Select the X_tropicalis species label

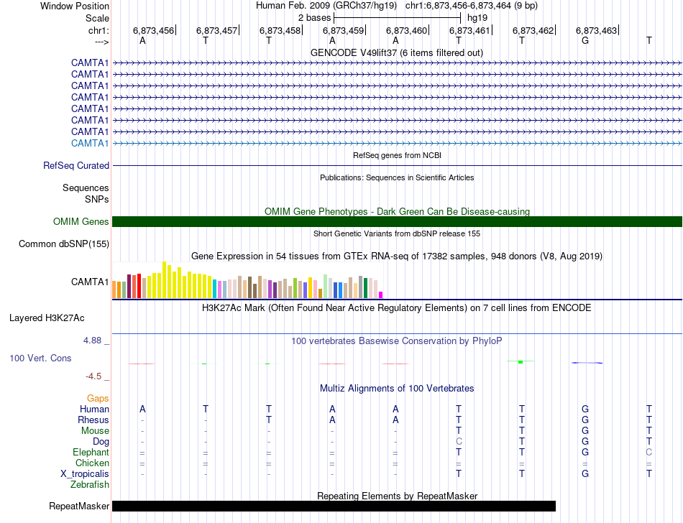click(85, 474)
